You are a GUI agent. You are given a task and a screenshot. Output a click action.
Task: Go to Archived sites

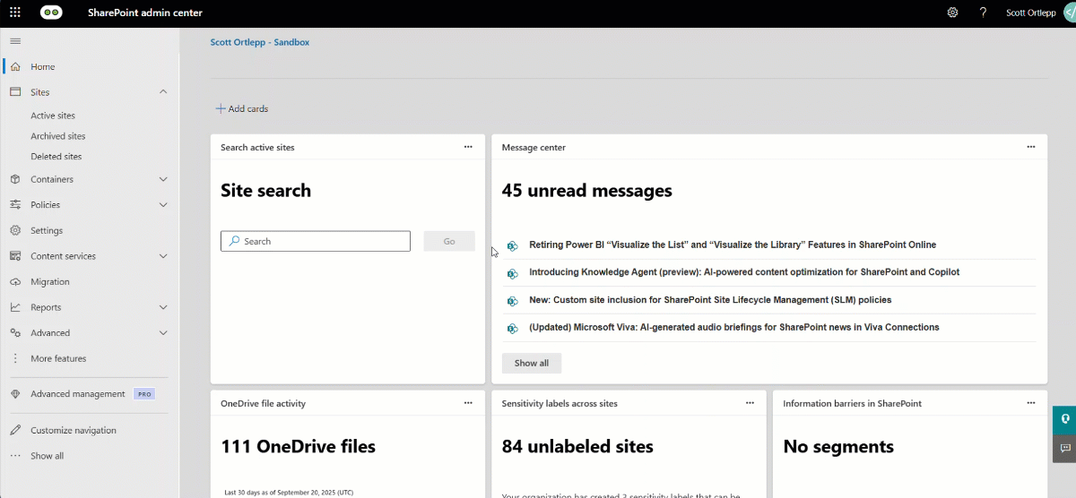[58, 136]
